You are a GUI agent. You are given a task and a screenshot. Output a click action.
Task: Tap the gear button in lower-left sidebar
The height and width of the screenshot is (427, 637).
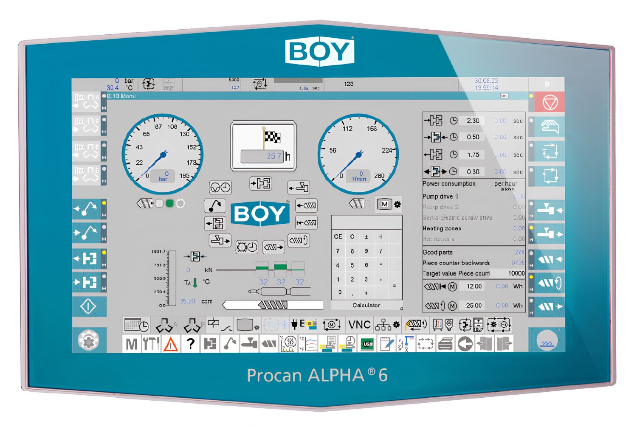pos(88,340)
